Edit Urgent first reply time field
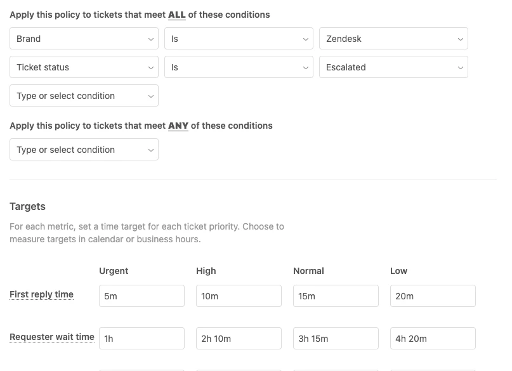Image resolution: width=512 pixels, height=371 pixels. pyautogui.click(x=141, y=296)
